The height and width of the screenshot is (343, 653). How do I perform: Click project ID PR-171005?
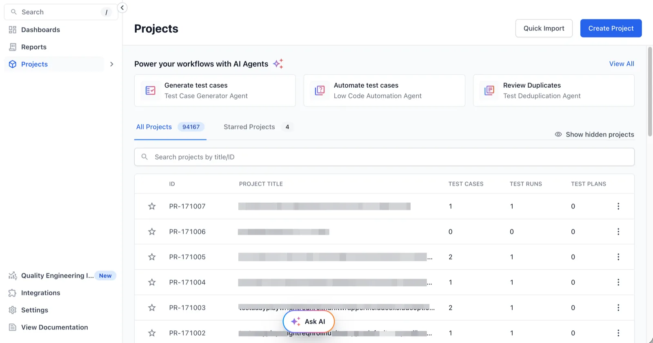[x=187, y=257]
